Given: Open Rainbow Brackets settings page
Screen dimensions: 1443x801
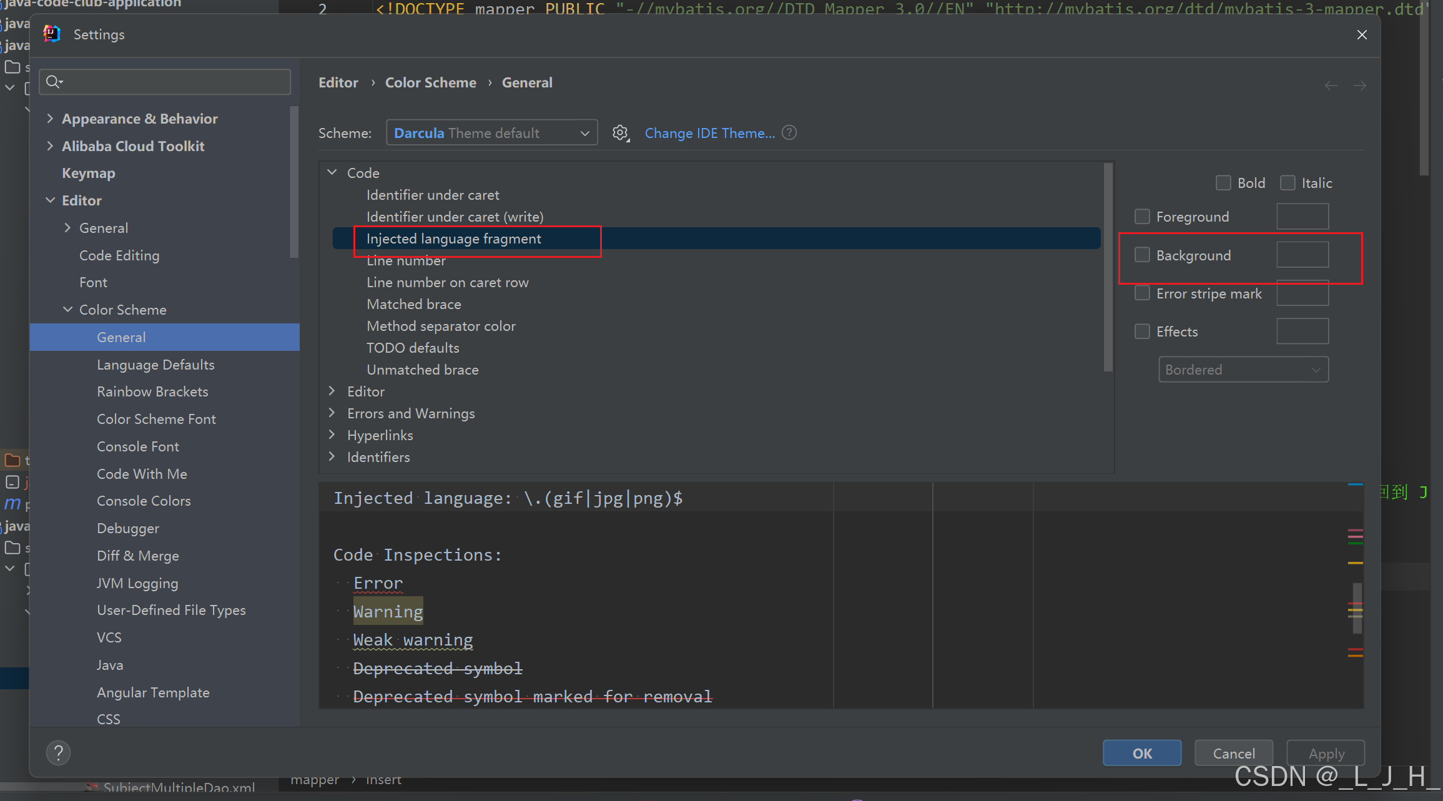Looking at the screenshot, I should (152, 391).
